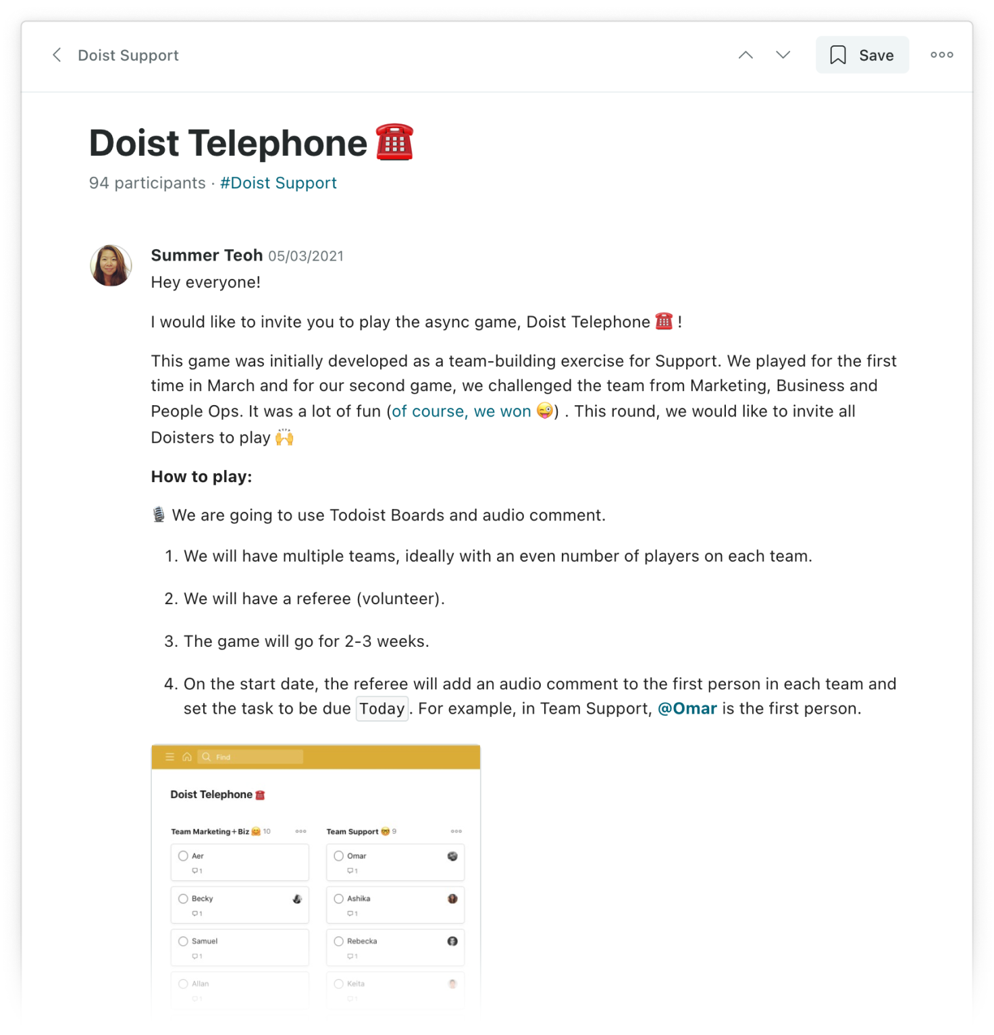
Task: Click the Save bookmark icon
Action: pyautogui.click(x=837, y=55)
